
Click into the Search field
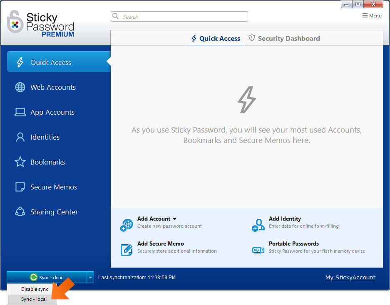(x=179, y=16)
